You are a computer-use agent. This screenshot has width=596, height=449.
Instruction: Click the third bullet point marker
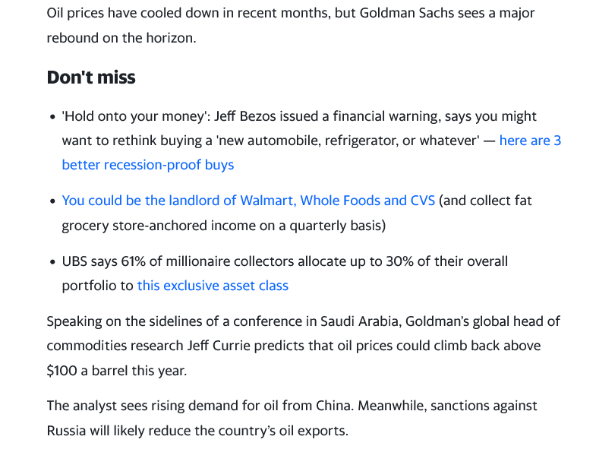pos(53,262)
